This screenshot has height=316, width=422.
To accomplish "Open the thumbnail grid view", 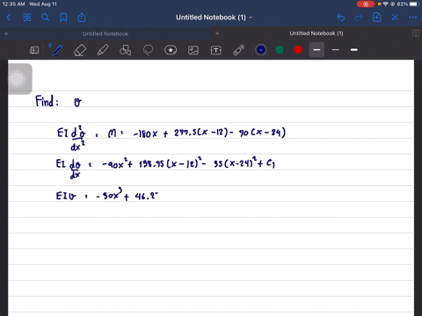I will coord(27,18).
